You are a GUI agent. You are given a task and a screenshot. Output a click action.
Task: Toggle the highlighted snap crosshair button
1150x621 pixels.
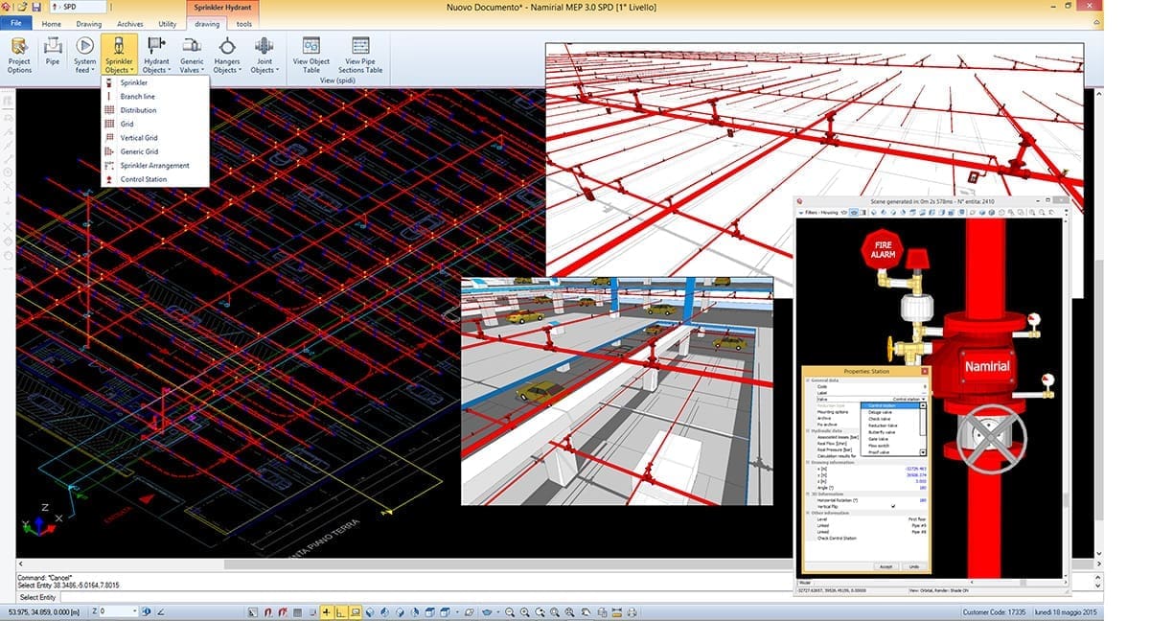click(x=327, y=611)
